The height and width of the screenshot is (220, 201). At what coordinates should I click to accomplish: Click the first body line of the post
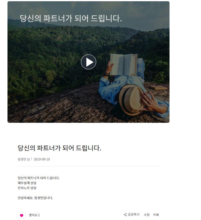point(39,178)
